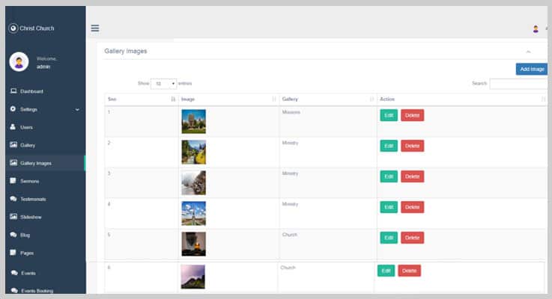Open Slideshow menu item

point(31,217)
